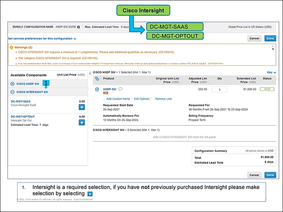
Task: Add DC-MGT-OPTOUT with its plus button
Action: point(82,123)
